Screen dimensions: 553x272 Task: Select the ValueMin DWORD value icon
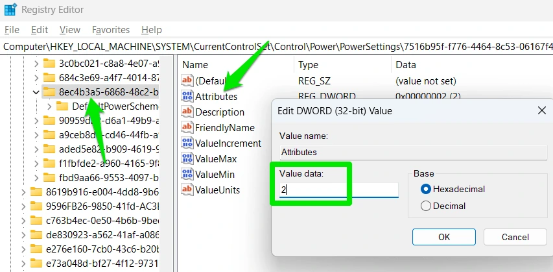(x=187, y=175)
